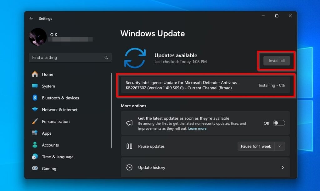Open System settings via the monitor icon
320x191 pixels.
(x=35, y=86)
